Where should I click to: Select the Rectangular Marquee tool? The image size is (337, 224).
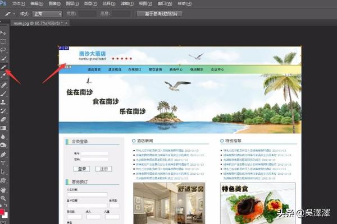coord(3,41)
